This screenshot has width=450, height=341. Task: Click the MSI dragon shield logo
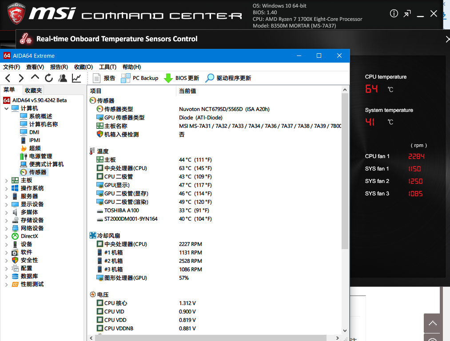click(x=16, y=13)
